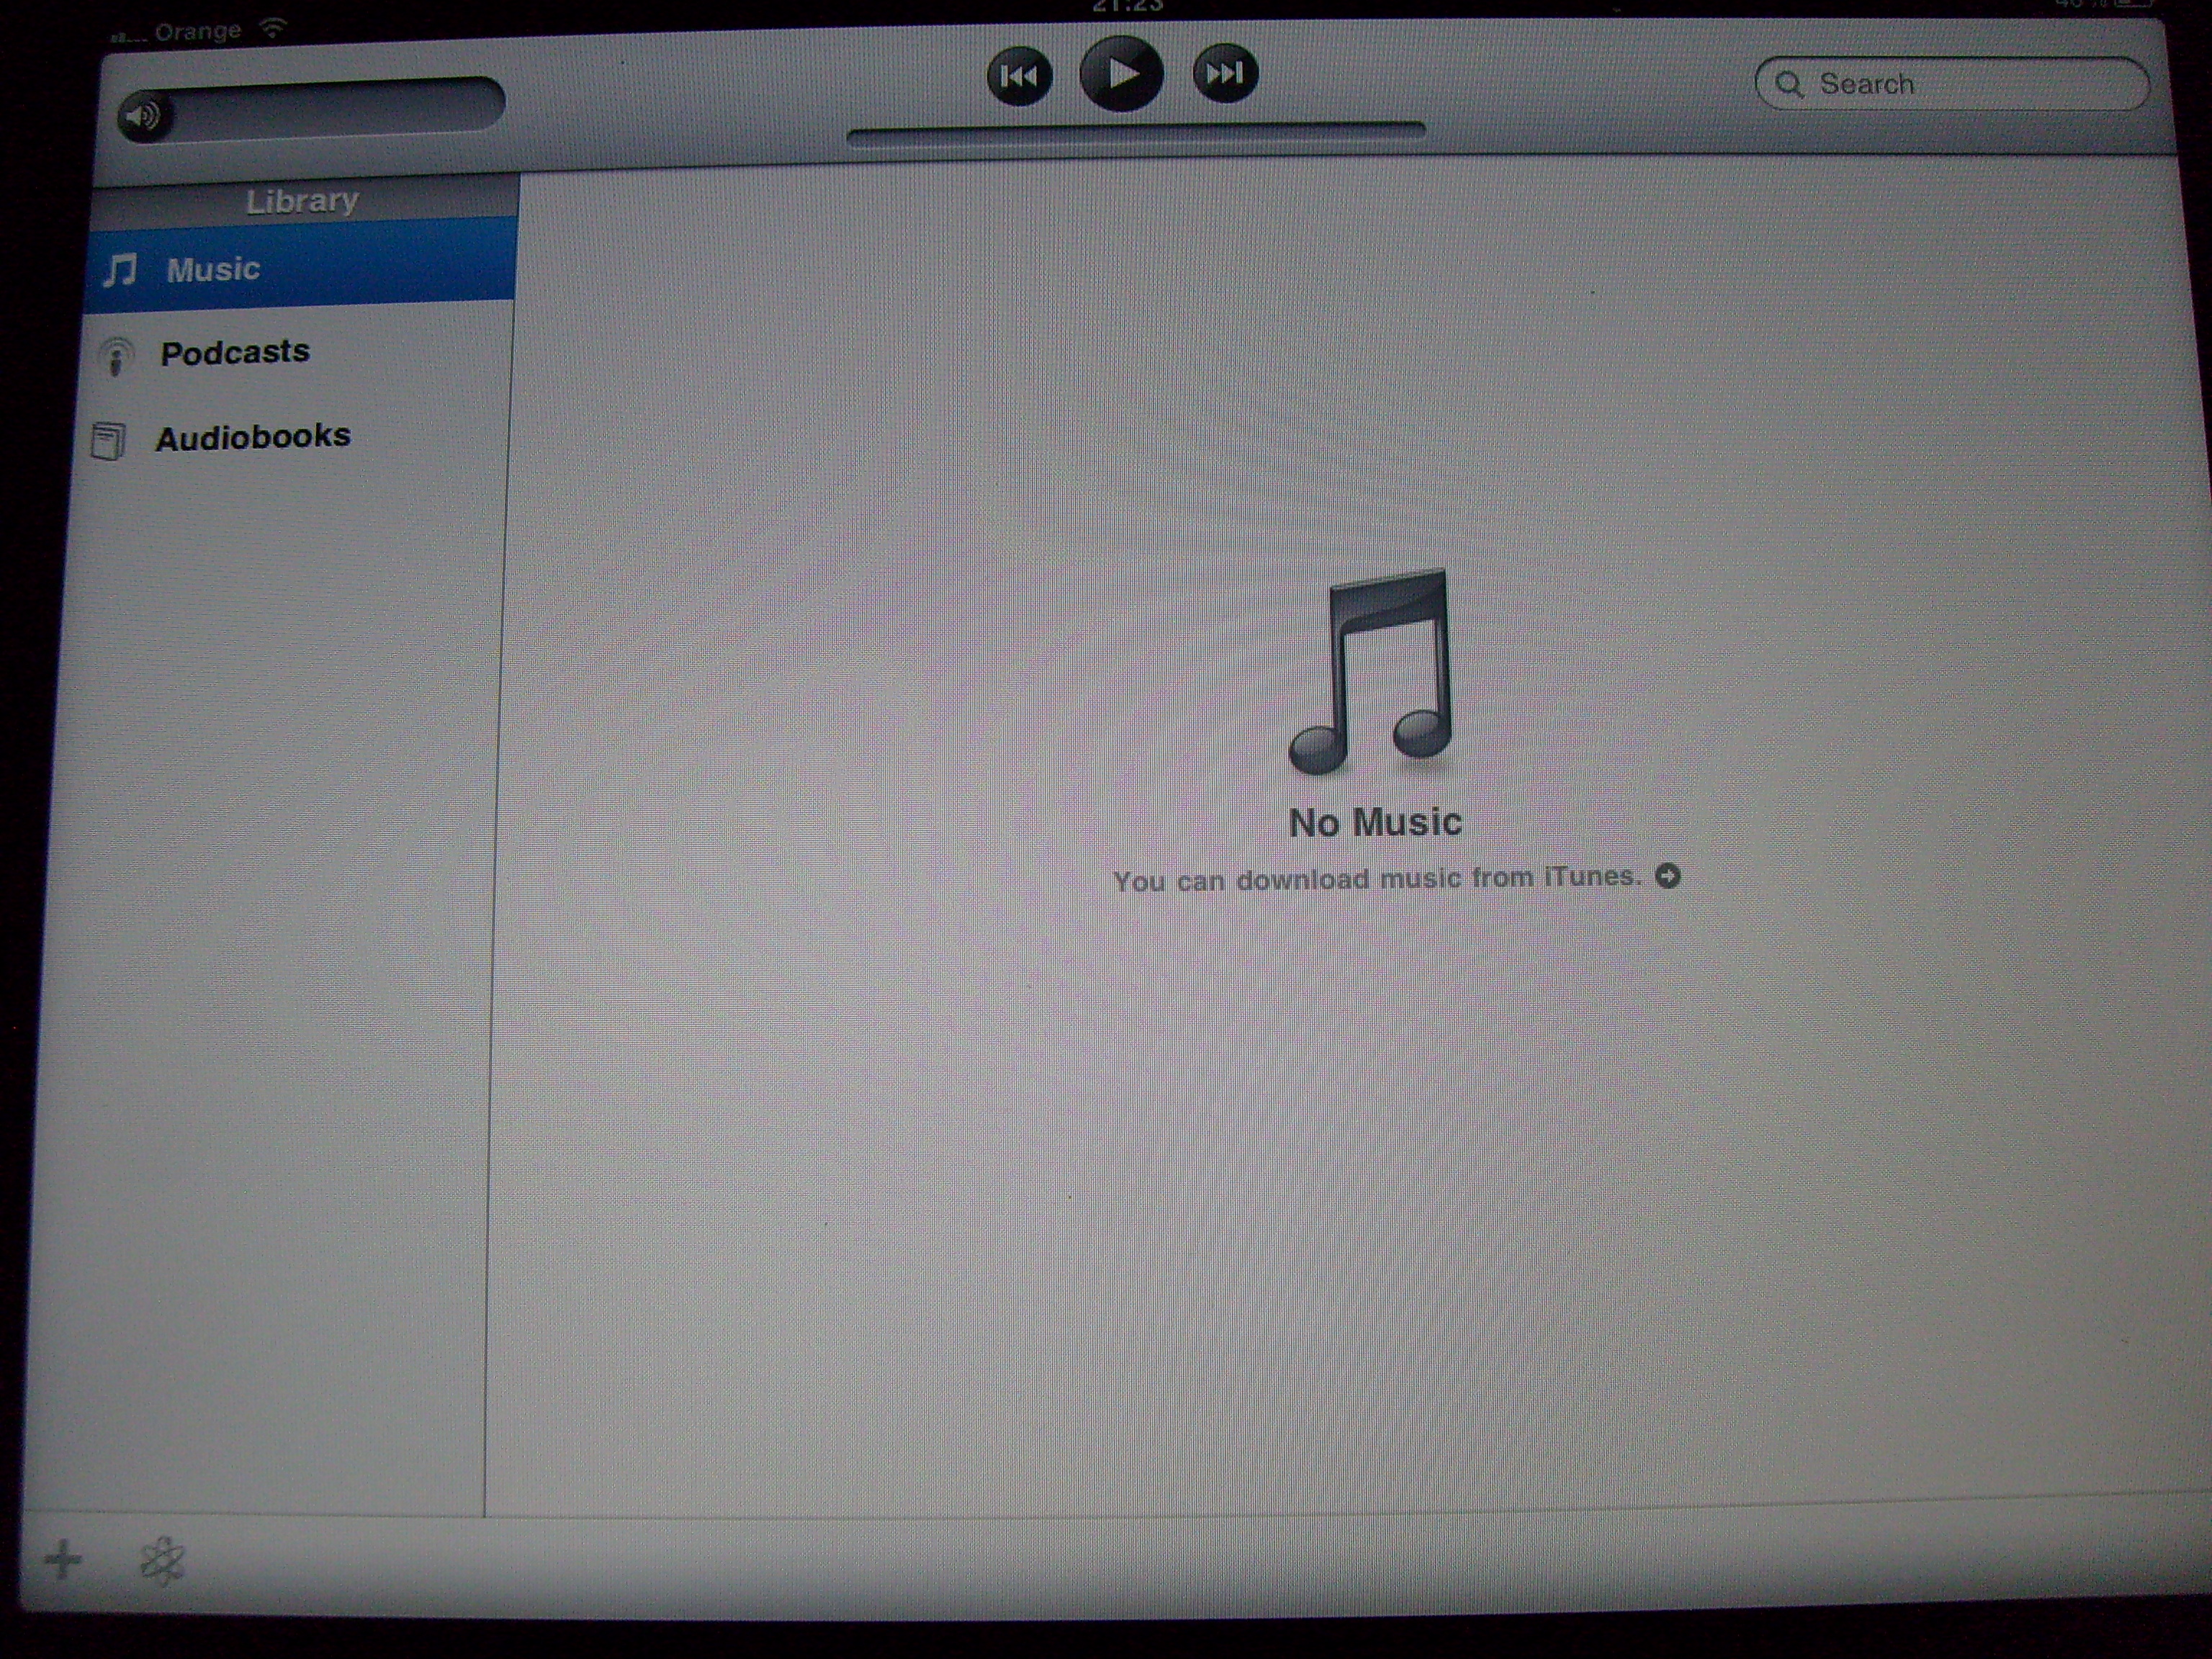Tap the Orange carrier label
Viewport: 2212px width, 1659px height.
(x=198, y=32)
